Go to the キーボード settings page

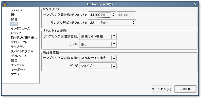click(18, 70)
